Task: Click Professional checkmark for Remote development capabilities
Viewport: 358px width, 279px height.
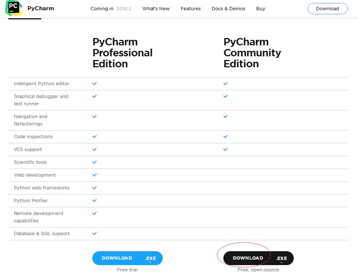Action: (95, 213)
